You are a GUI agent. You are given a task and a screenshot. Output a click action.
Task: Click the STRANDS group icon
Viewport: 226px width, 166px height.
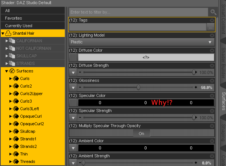(x=12, y=63)
